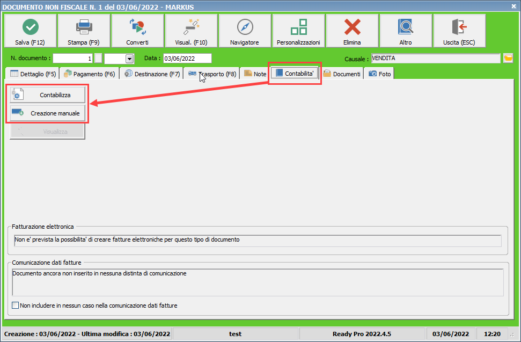Switch to the Dettaglio (F5) tab

click(33, 74)
